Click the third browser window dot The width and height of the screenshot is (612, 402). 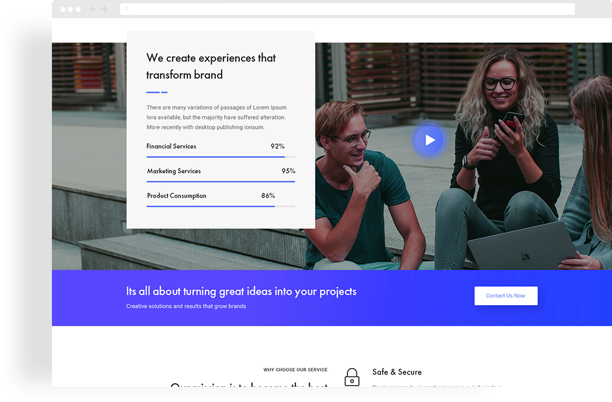pyautogui.click(x=78, y=9)
